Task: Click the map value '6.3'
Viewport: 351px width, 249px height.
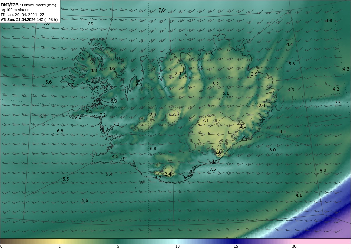Action: pyautogui.click(x=42, y=117)
